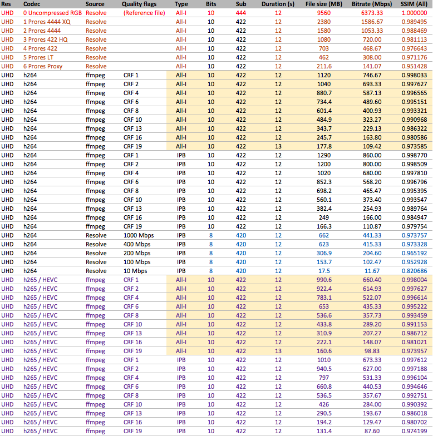
Task: Select the bitrate value '860.00'
Action: [x=372, y=156]
